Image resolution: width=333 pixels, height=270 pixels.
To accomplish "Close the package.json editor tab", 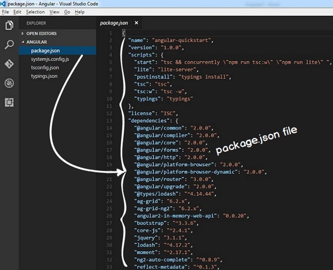I will pyautogui.click(x=136, y=23).
